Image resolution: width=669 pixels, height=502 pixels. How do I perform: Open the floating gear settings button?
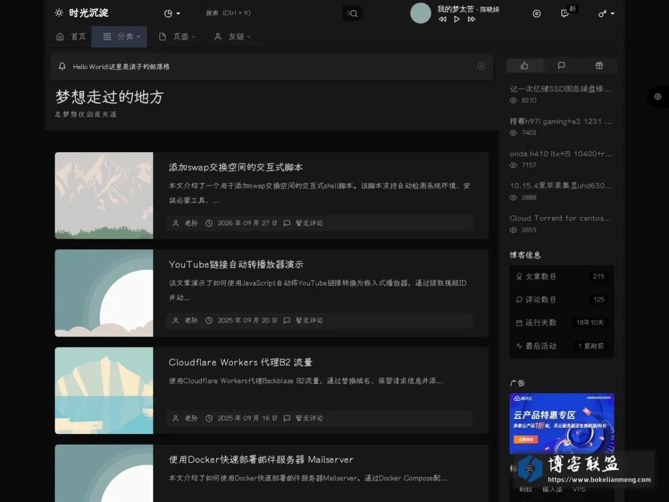click(658, 96)
